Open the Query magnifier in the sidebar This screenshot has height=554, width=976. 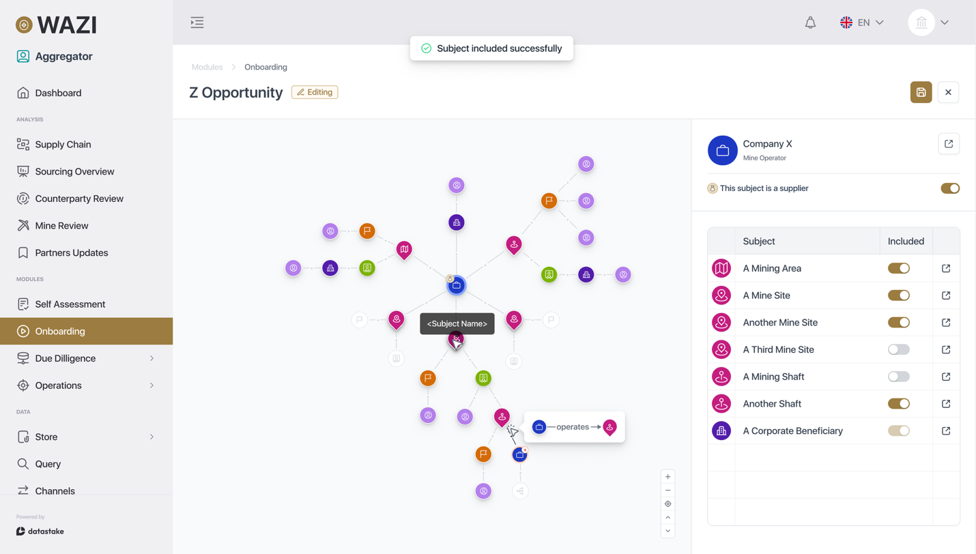(x=21, y=463)
